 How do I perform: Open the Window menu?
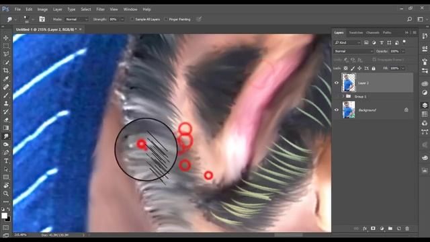coord(130,9)
